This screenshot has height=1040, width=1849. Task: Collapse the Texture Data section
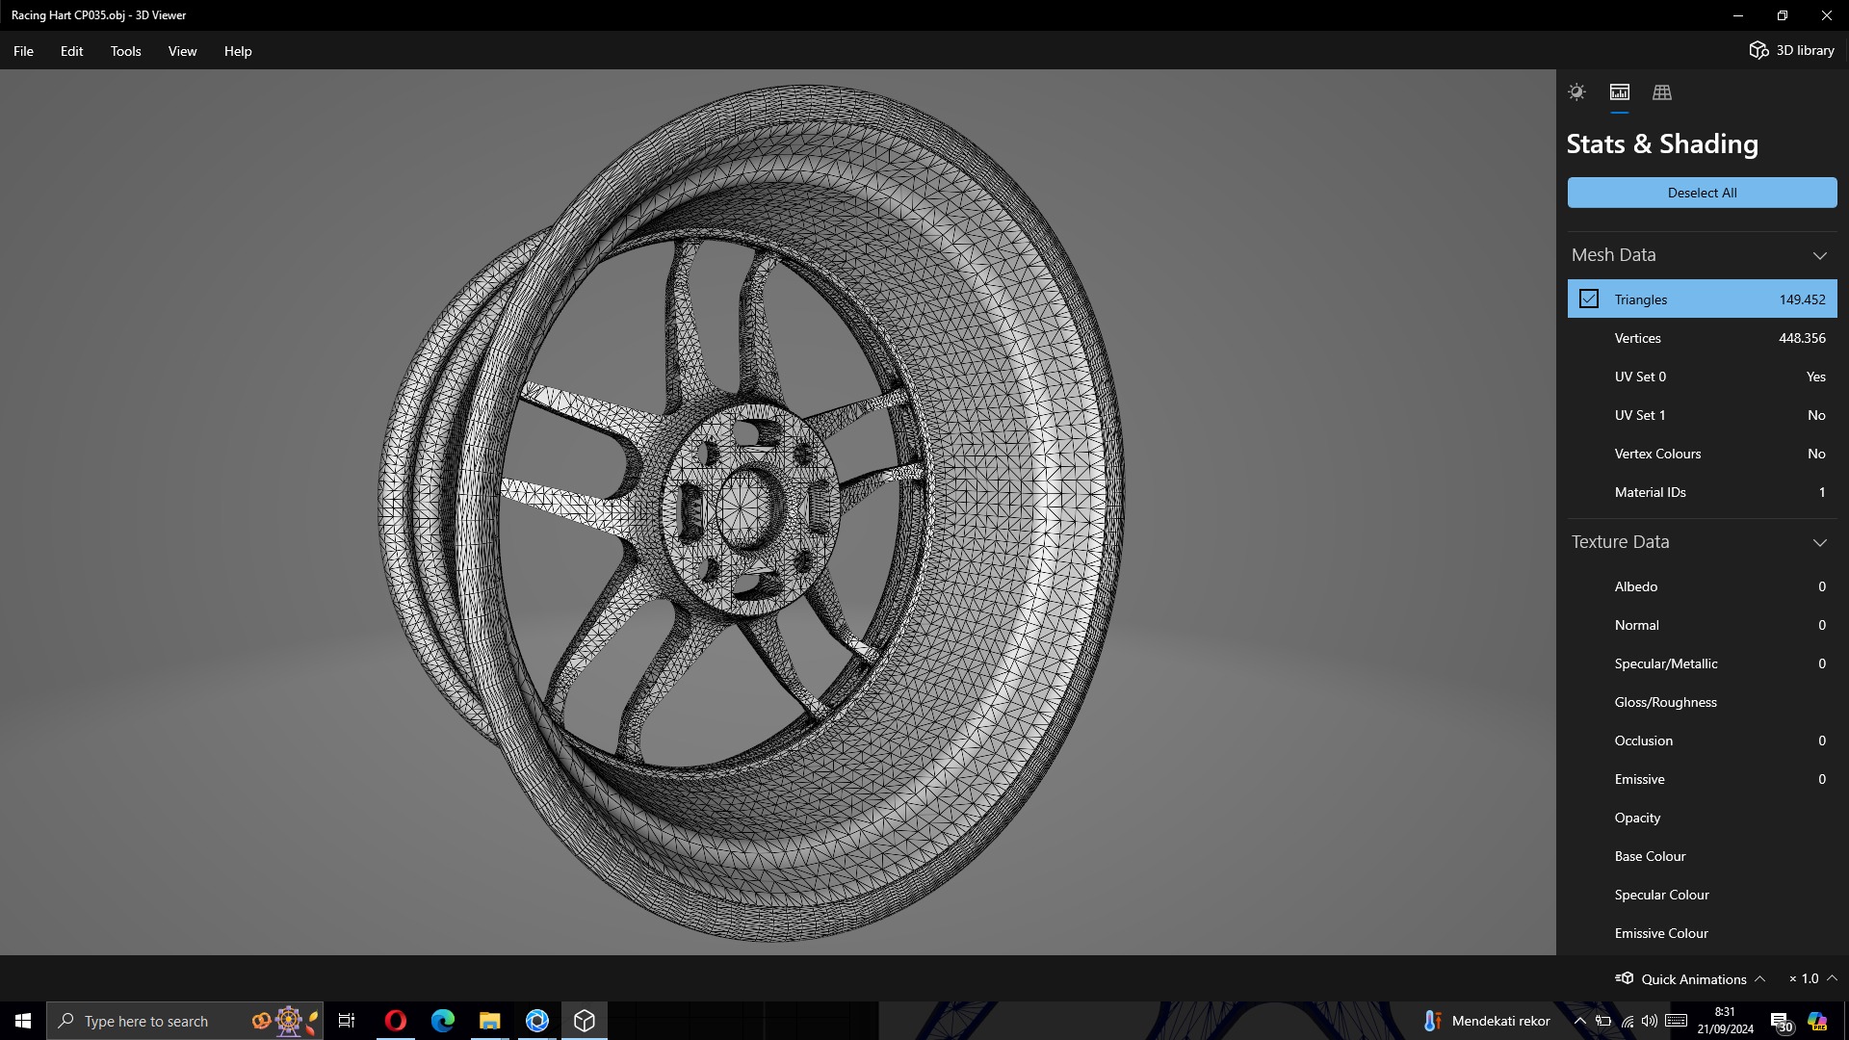point(1819,542)
